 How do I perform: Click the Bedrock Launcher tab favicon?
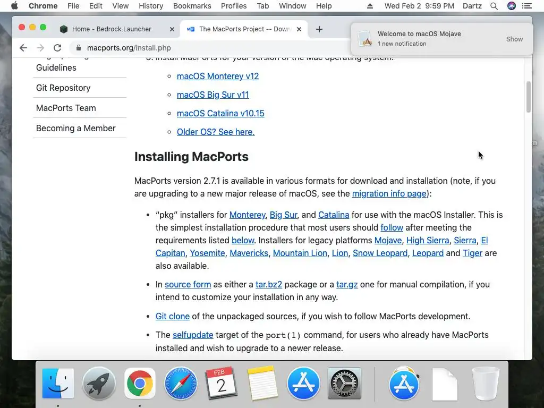64,29
